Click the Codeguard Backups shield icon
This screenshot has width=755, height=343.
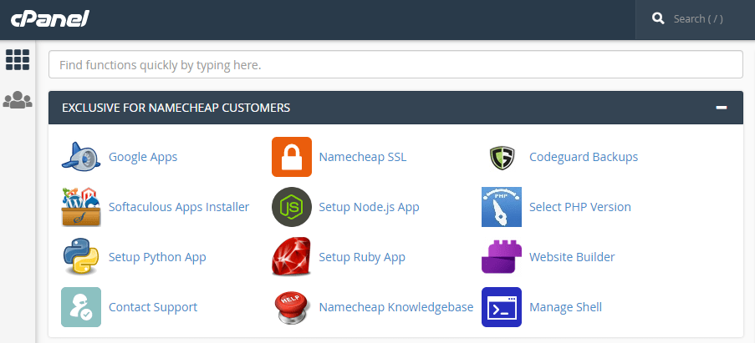tap(502, 157)
